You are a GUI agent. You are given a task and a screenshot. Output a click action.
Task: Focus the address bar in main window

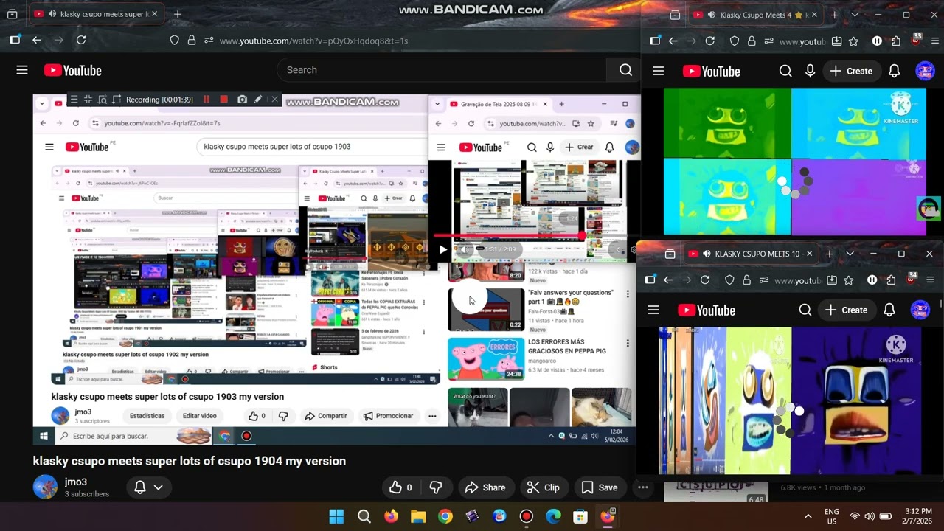coord(313,41)
